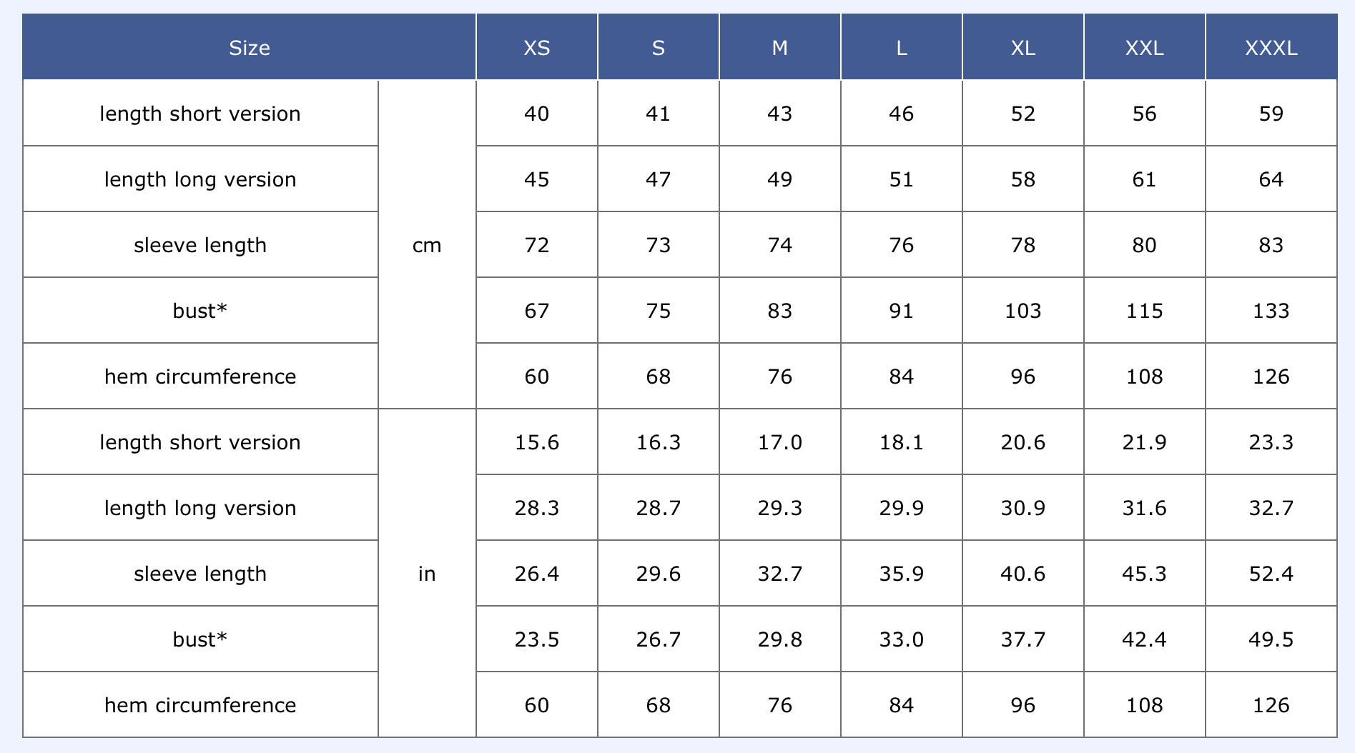Select the 103 bust value under XL
The image size is (1355, 753).
pyautogui.click(x=1023, y=311)
